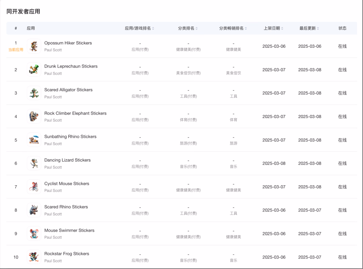
Task: Click the Scared Rhino Stickers thumbnail
Action: (34, 210)
